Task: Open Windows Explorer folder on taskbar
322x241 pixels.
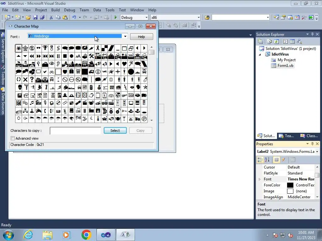Action: point(47,235)
